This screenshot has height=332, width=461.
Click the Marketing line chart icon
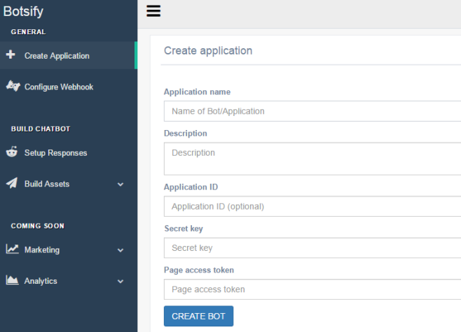pyautogui.click(x=12, y=250)
